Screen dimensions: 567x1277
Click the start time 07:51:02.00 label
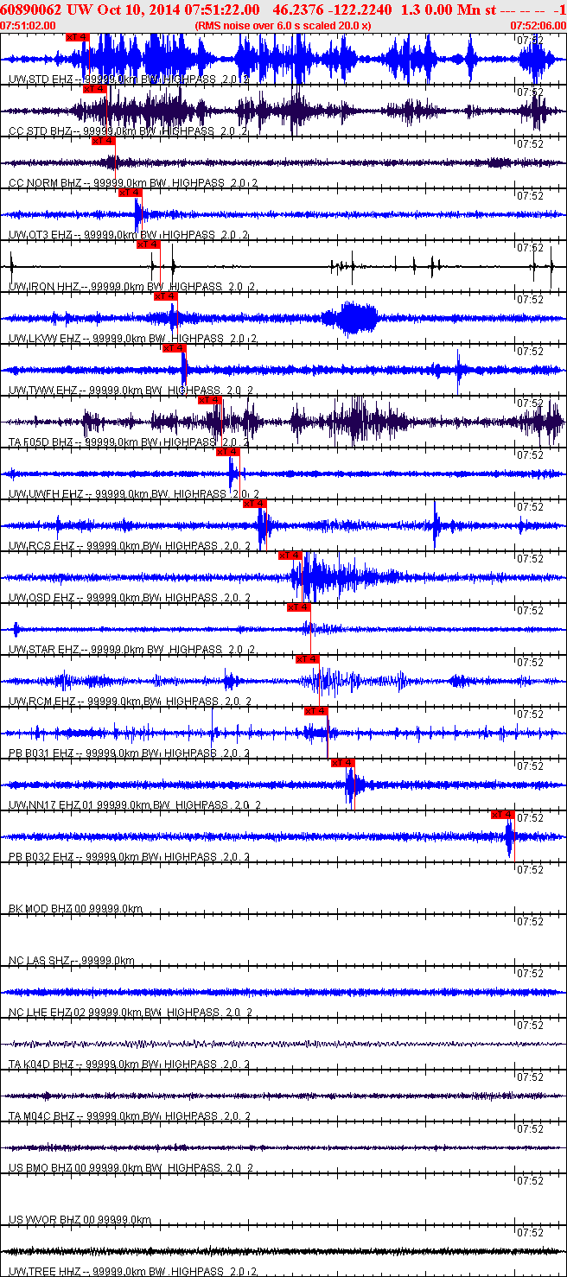click(28, 26)
